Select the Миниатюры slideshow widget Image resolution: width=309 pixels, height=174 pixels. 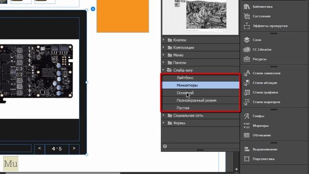pyautogui.click(x=201, y=85)
